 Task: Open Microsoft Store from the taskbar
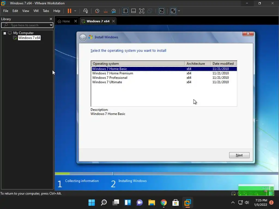click(176, 202)
